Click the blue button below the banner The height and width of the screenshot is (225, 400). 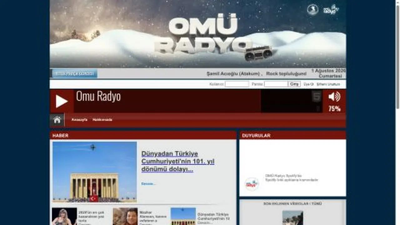point(74,74)
